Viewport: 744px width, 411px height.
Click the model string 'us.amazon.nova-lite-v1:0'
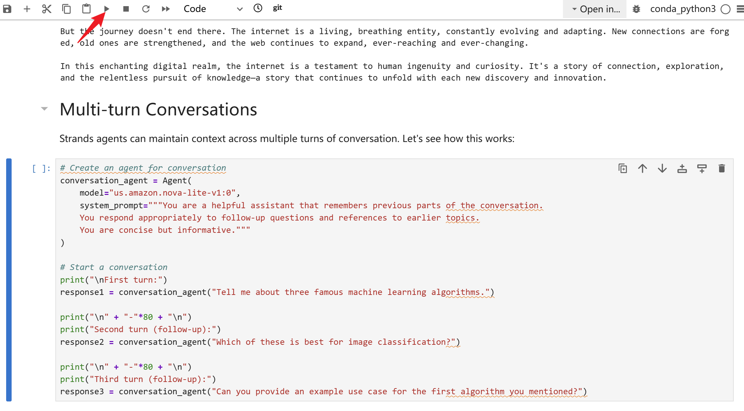click(x=172, y=193)
